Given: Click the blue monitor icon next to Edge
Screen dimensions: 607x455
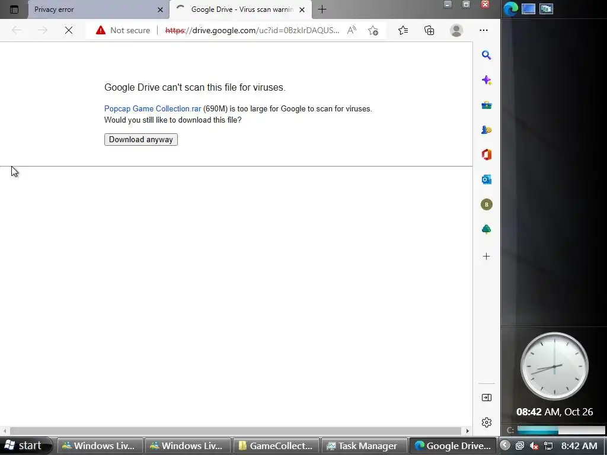Looking at the screenshot, I should tap(528, 8).
